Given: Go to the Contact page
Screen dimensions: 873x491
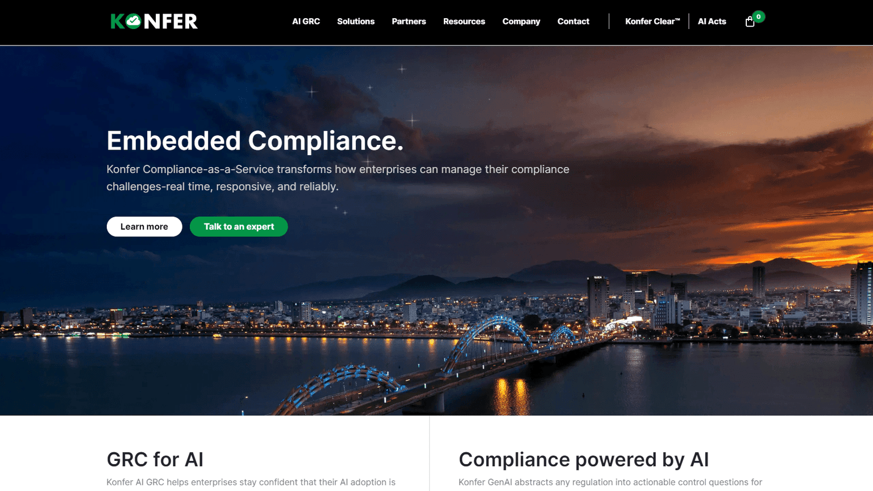Looking at the screenshot, I should click(573, 22).
